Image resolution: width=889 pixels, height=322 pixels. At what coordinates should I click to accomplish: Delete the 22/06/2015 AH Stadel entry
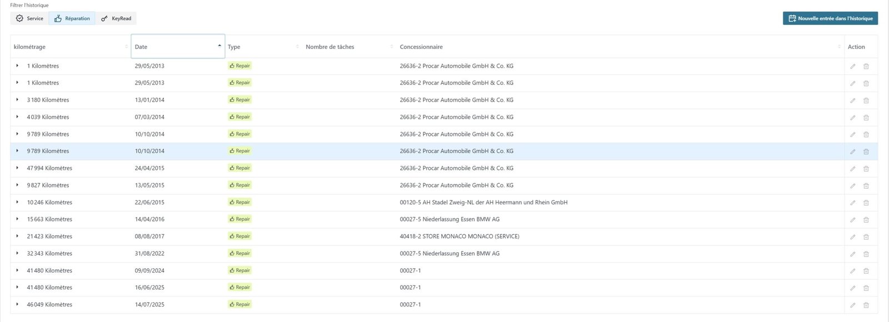[x=866, y=203]
